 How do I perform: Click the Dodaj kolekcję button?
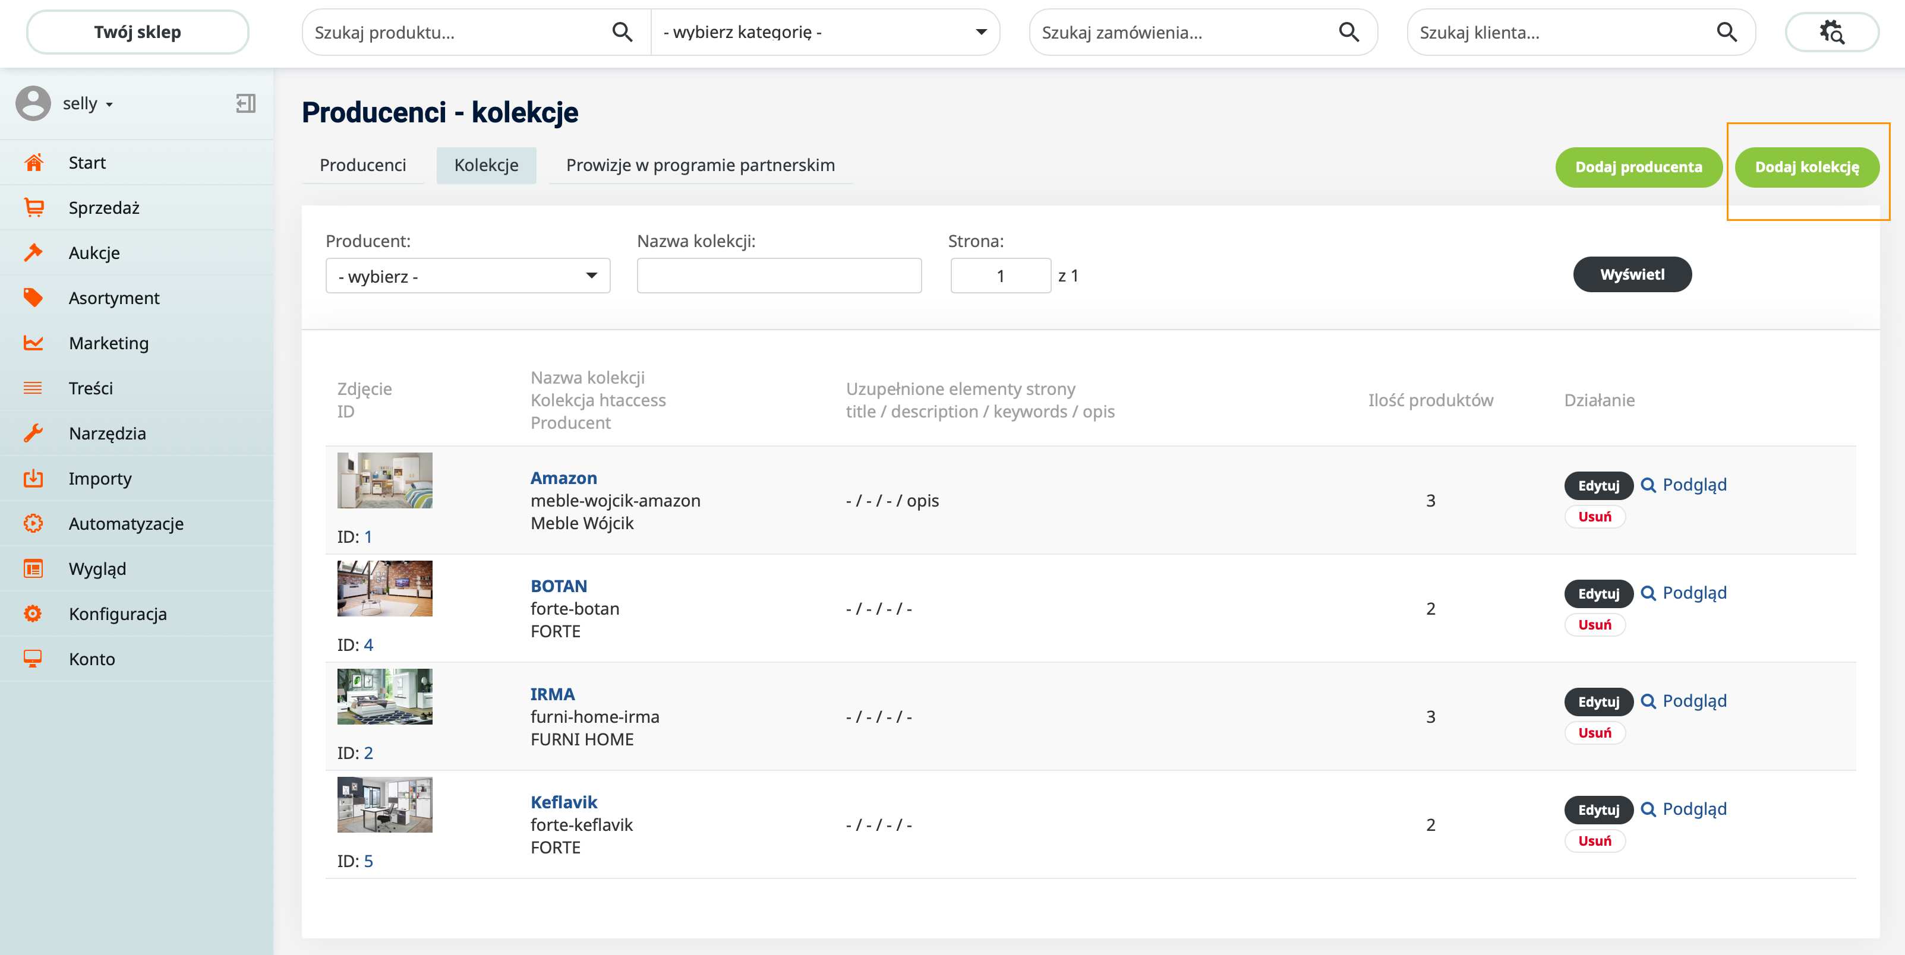(1806, 167)
